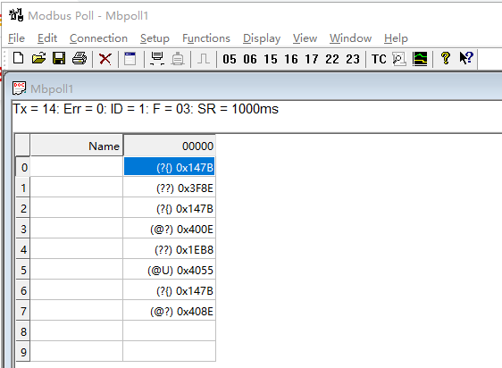Click the empty value cell in row 8
Screen dimensions: 502x368
point(170,331)
